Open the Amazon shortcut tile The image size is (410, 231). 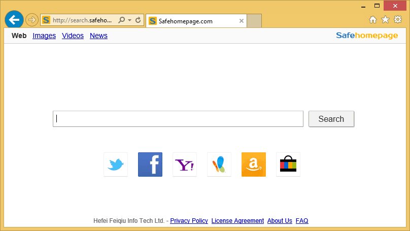(x=254, y=164)
